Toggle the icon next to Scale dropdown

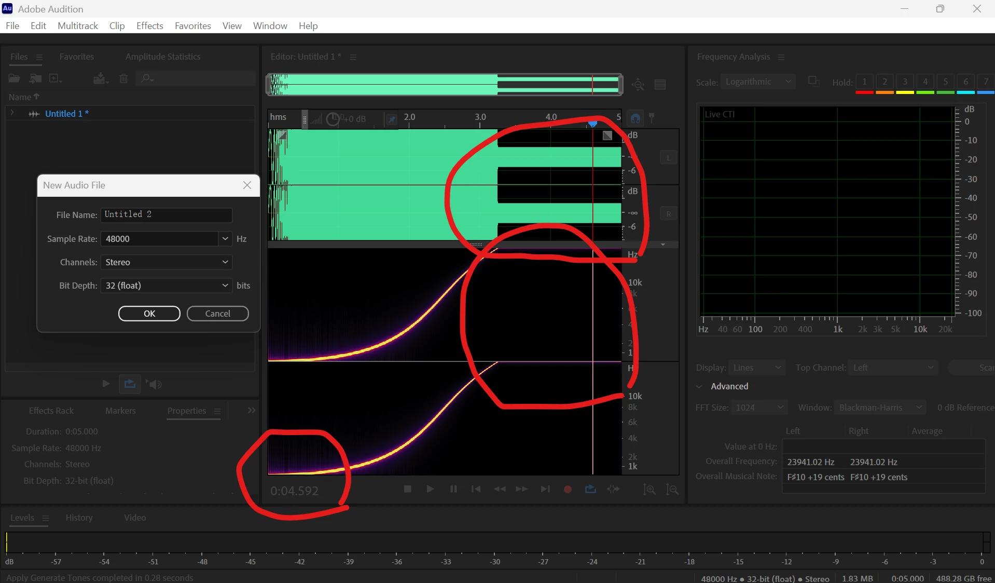(x=813, y=81)
